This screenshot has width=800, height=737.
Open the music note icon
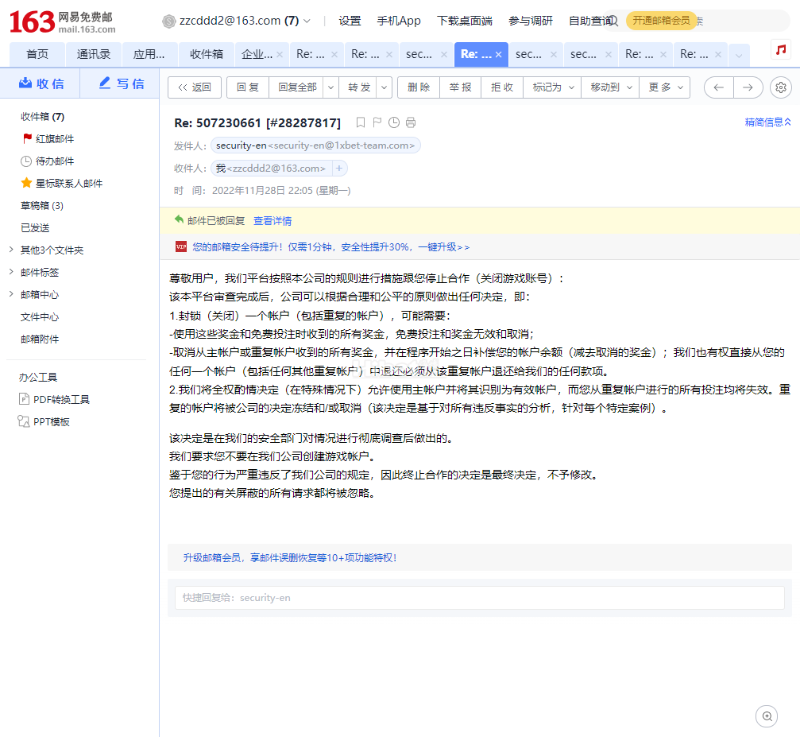[781, 50]
